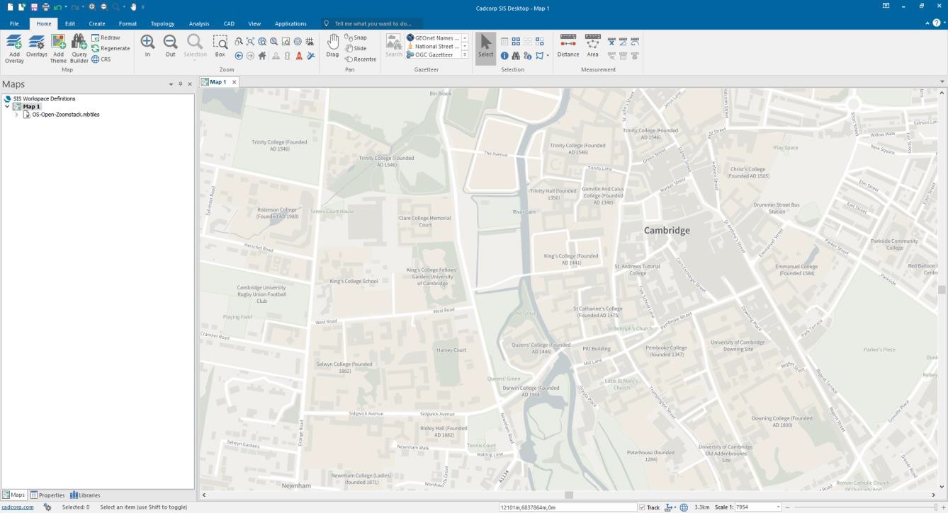The image size is (948, 513).
Task: Open the Topology ribbon tab
Action: [162, 23]
